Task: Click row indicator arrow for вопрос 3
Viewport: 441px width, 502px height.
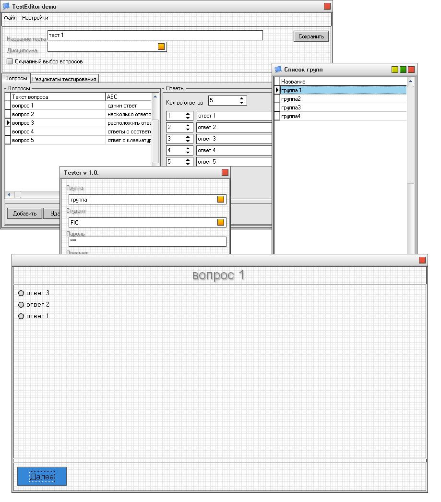Action: click(8, 122)
